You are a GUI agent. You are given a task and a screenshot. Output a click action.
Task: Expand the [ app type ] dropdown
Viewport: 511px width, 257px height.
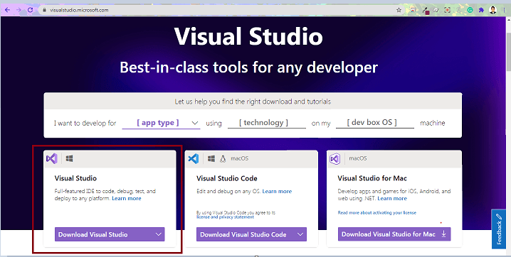click(161, 123)
